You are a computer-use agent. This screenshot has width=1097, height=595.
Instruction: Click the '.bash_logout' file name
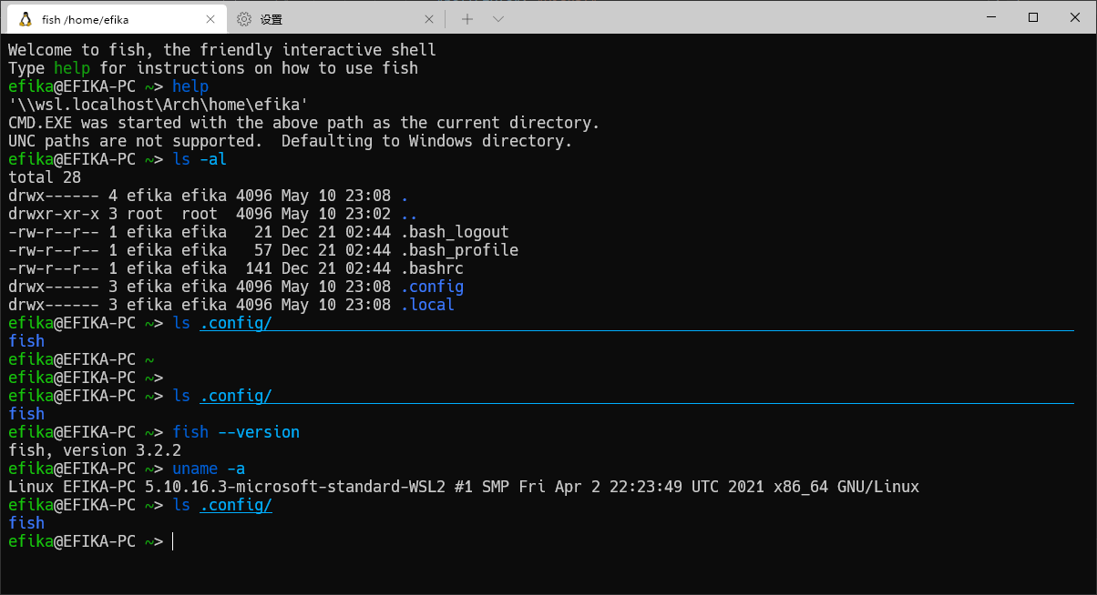click(x=455, y=232)
